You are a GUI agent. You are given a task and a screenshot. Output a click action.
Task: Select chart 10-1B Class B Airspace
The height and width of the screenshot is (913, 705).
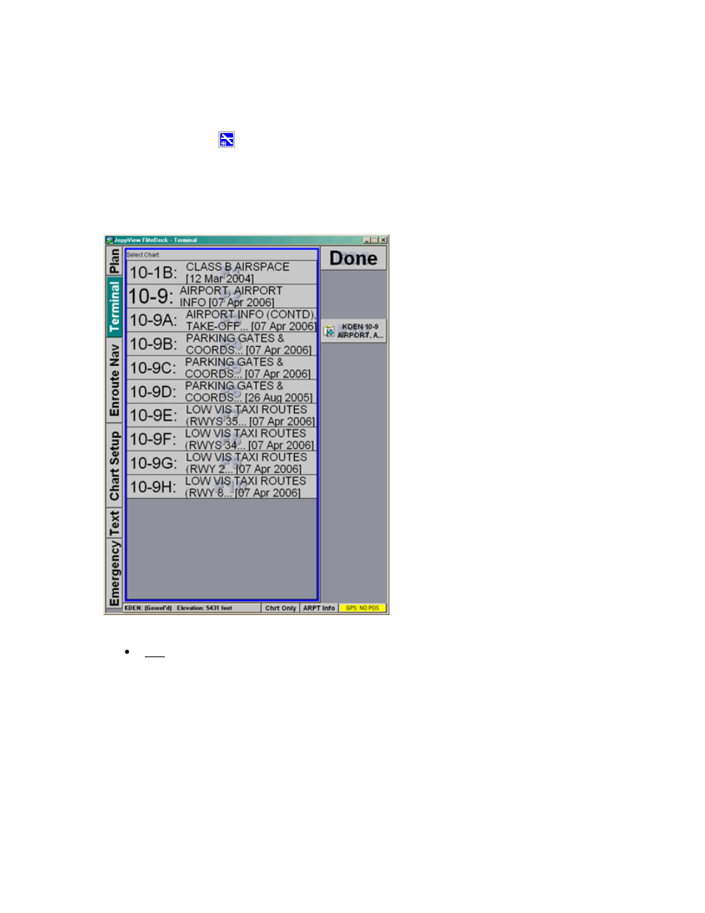point(222,272)
